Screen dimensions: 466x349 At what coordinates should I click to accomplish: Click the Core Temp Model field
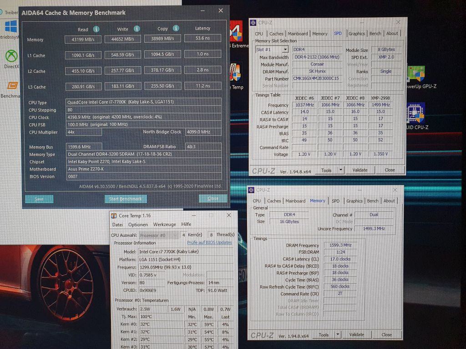point(186,252)
